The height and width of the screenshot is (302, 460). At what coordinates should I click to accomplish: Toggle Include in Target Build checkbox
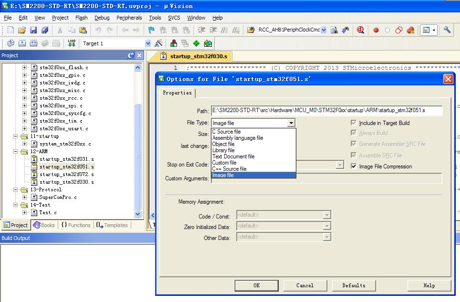[x=354, y=123]
